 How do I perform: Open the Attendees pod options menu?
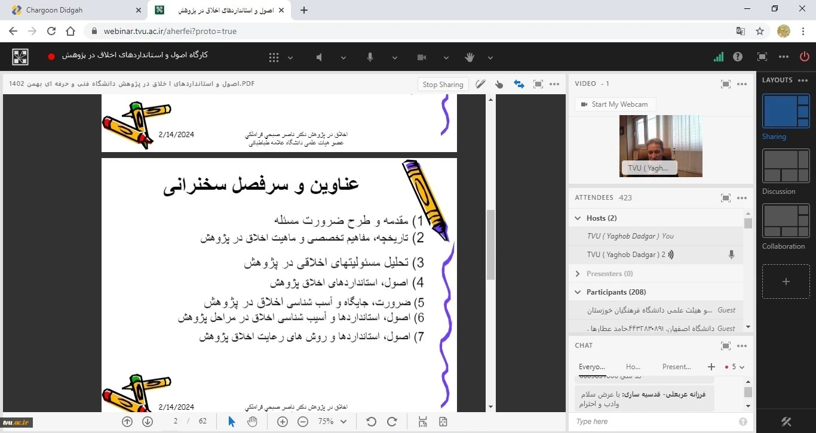pyautogui.click(x=742, y=198)
